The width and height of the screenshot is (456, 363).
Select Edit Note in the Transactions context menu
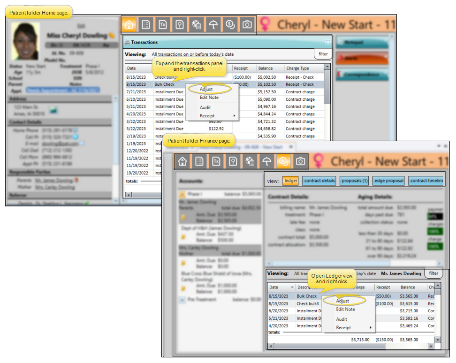point(209,98)
